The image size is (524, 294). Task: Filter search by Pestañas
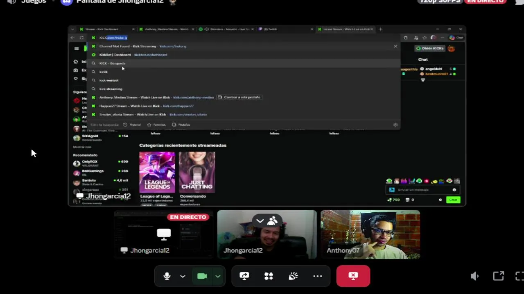click(x=181, y=125)
